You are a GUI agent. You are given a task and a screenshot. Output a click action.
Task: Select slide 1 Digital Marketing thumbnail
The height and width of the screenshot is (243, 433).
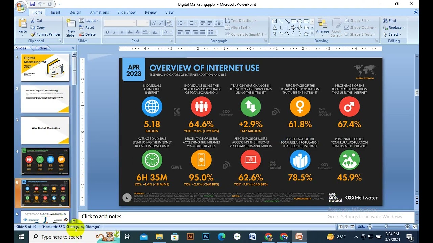pyautogui.click(x=45, y=67)
